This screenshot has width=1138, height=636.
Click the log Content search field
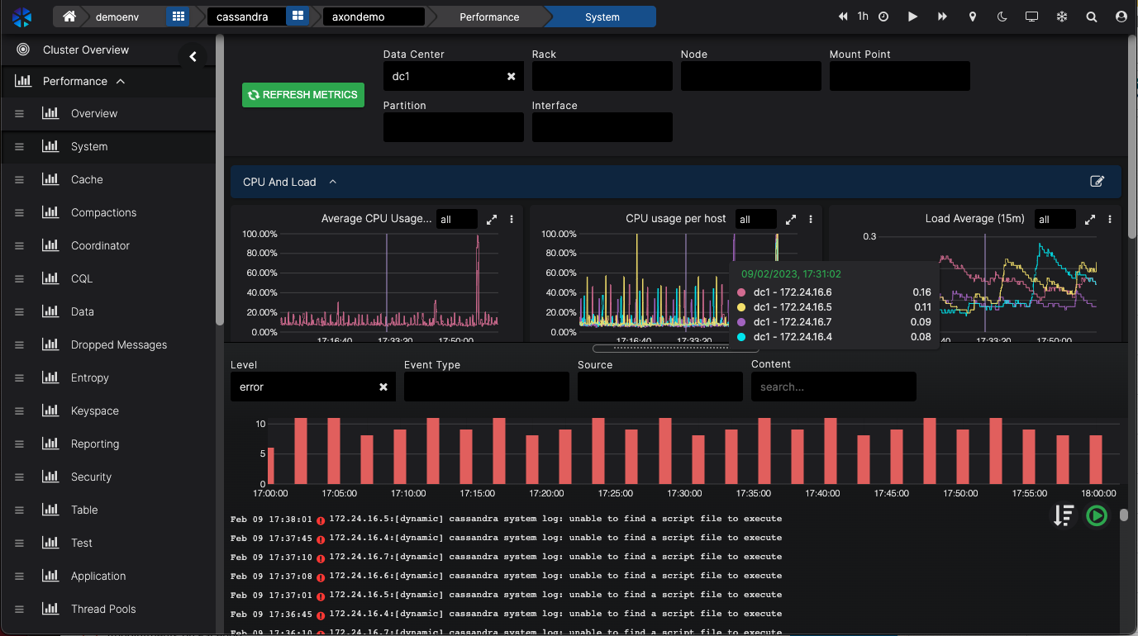point(833,387)
